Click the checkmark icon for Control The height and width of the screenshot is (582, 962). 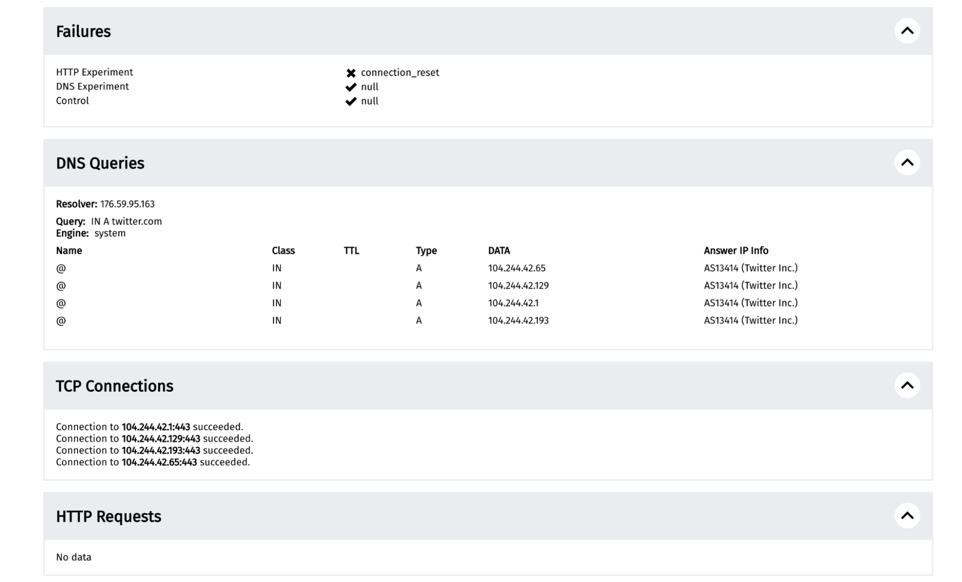(351, 101)
